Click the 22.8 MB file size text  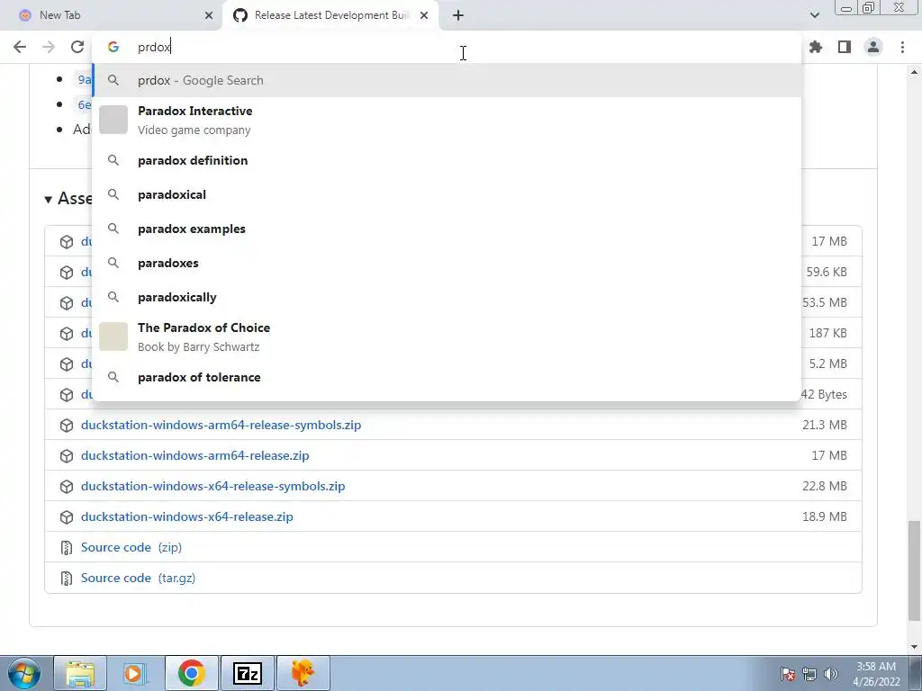tap(825, 486)
